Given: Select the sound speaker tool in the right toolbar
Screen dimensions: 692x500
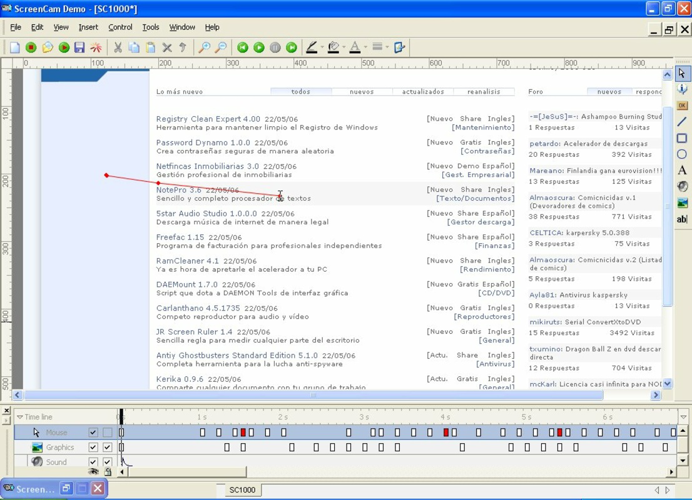Looking at the screenshot, I should (682, 186).
